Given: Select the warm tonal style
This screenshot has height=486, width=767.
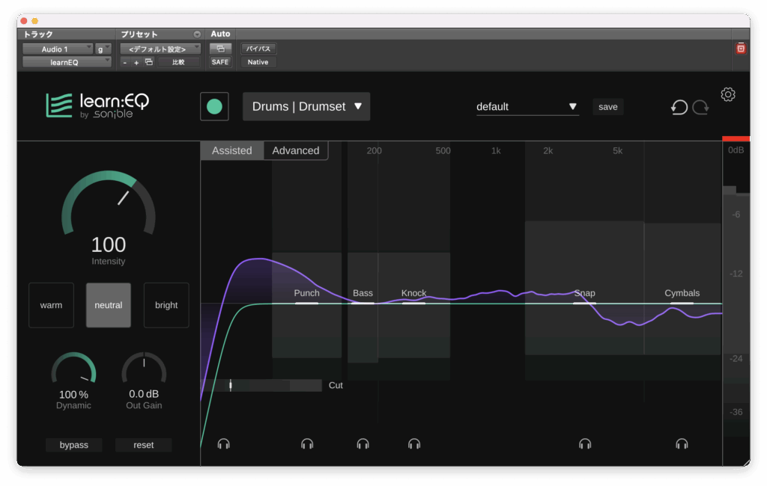Looking at the screenshot, I should [x=52, y=305].
